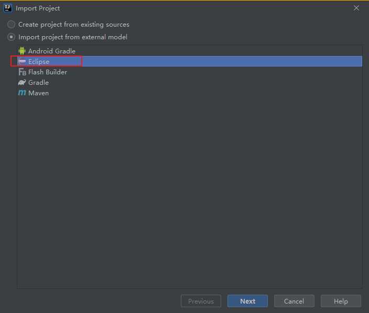Click the Maven m icon

coord(22,93)
